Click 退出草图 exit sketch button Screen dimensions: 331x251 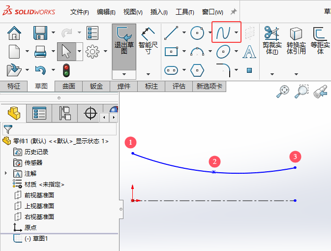124,47
